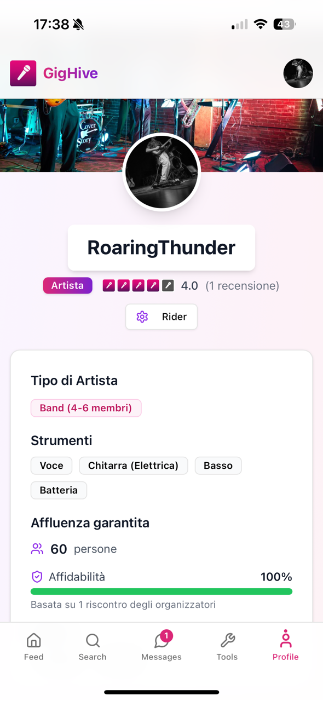Click the people icon beside 60 persone
Screen dimensions: 323x701
click(37, 549)
